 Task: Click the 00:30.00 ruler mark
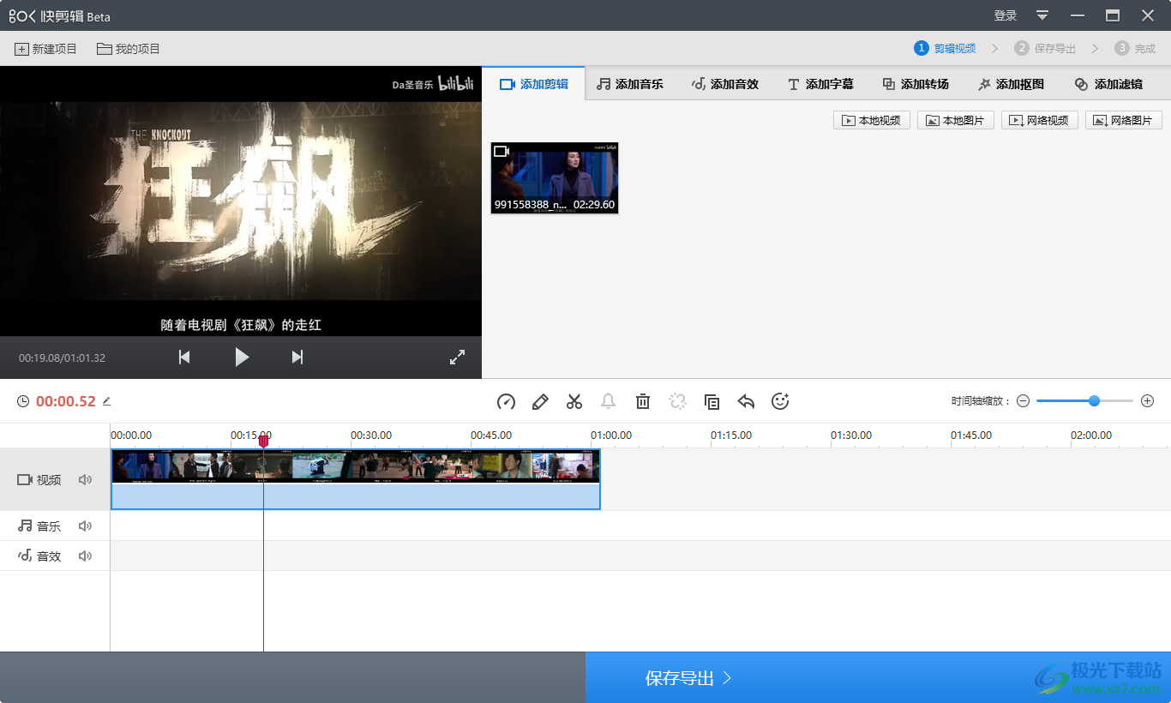371,436
